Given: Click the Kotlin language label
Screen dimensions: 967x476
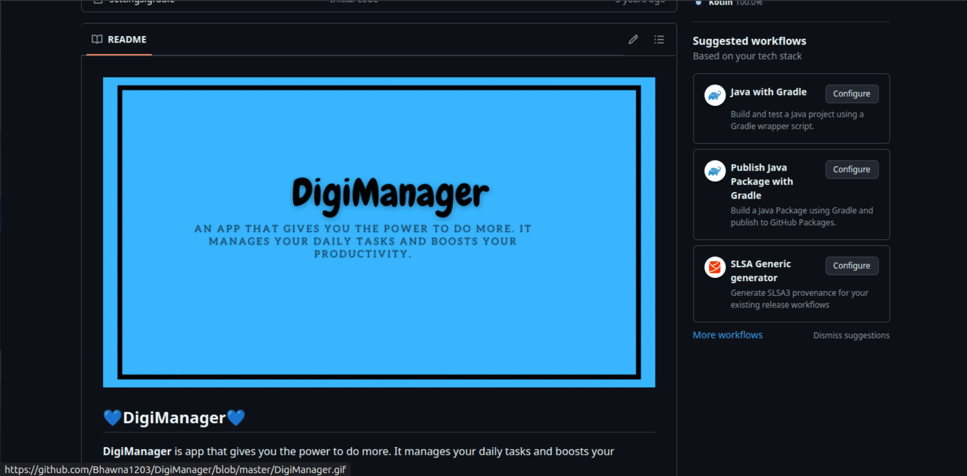Looking at the screenshot, I should [x=720, y=3].
